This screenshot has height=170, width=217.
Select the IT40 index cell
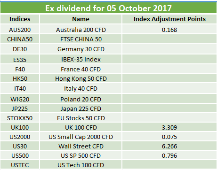point(20,89)
